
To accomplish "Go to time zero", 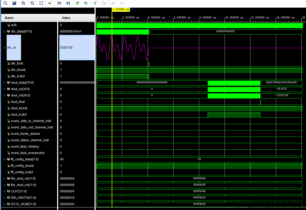I will pos(58,3).
